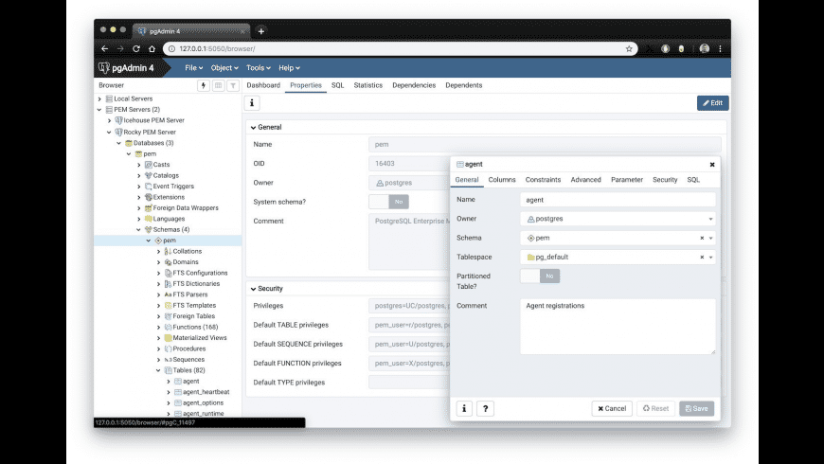Click the pgAdmin 4 elephant logo
The image size is (824, 464).
[104, 68]
